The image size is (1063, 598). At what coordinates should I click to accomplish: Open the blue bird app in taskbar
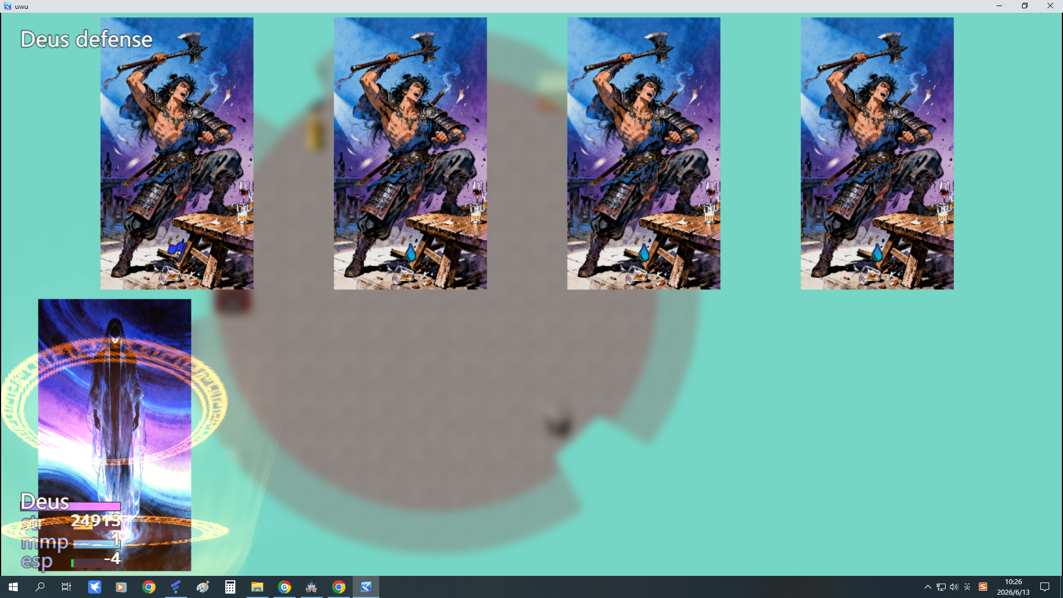tap(95, 587)
